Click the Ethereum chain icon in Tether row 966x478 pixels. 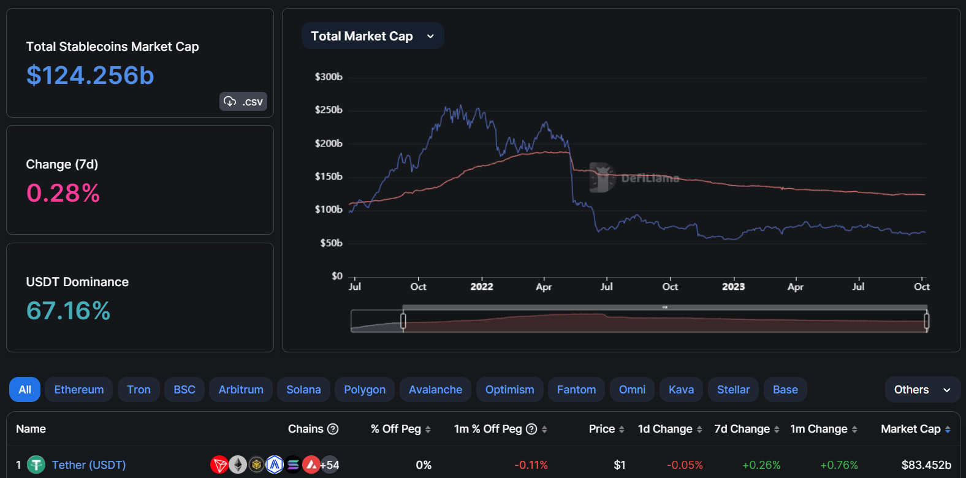click(238, 465)
